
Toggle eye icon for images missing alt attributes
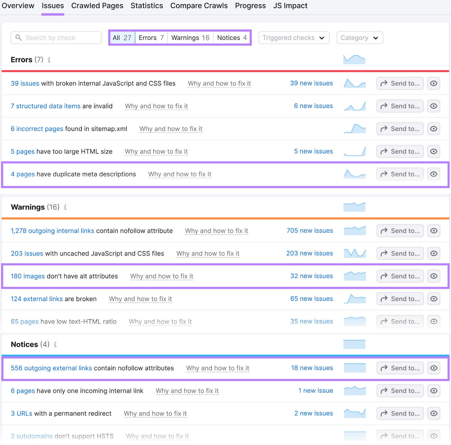click(434, 276)
